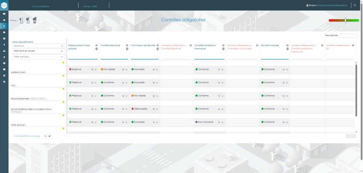363x173 pixels.
Task: Toggle favorite star for ECOLE MATERNELLE
Action: tap(63, 102)
